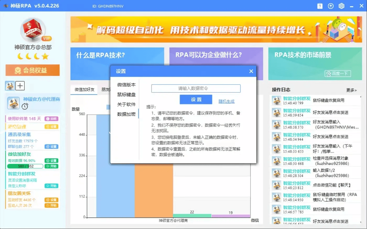Start 微信加好友 with 开始 button
367x229 pixels.
[x=51, y=166]
